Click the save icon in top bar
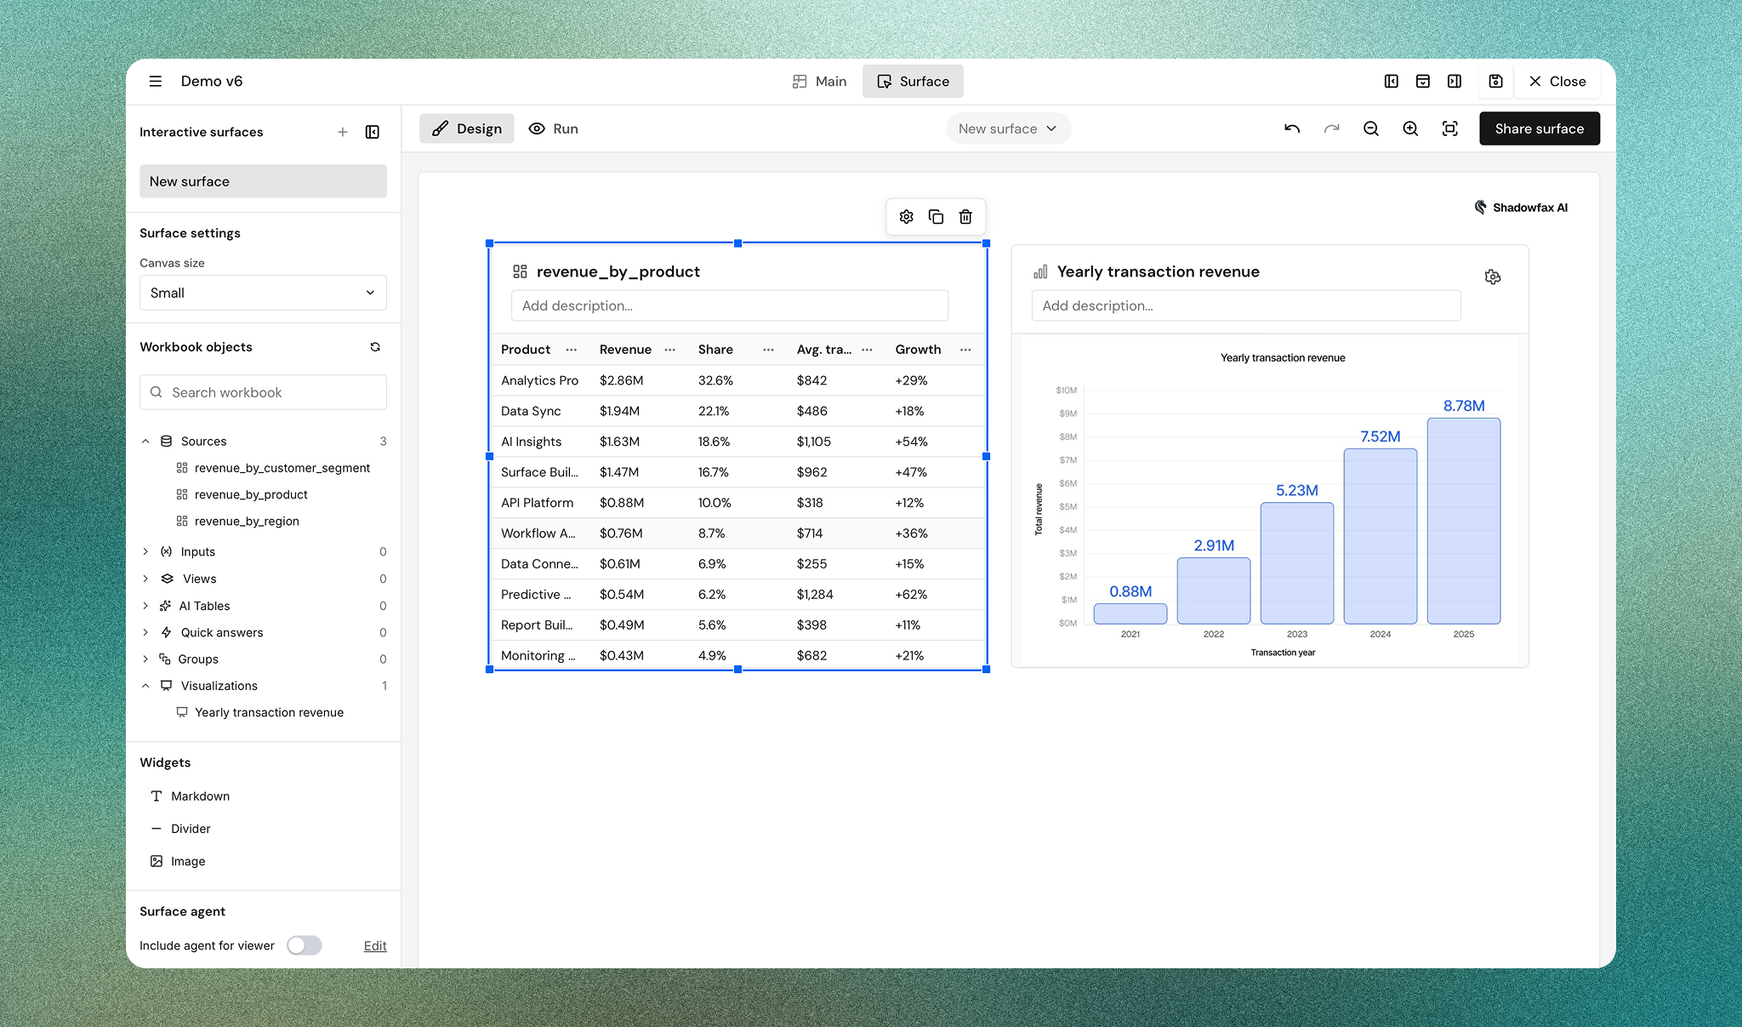The image size is (1742, 1027). (x=1496, y=82)
